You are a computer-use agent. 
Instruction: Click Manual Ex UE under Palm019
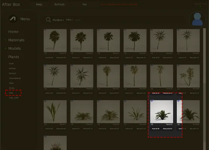(61, 58)
